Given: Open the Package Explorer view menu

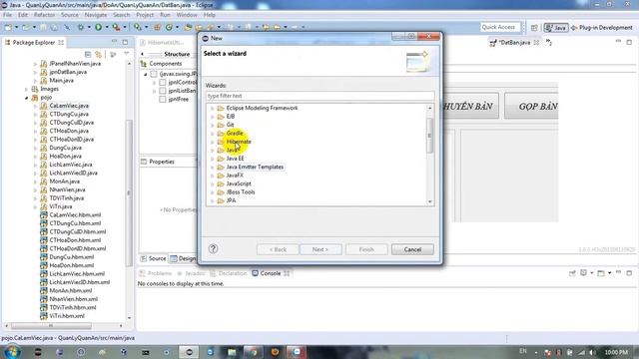Looking at the screenshot, I should pyautogui.click(x=127, y=54).
